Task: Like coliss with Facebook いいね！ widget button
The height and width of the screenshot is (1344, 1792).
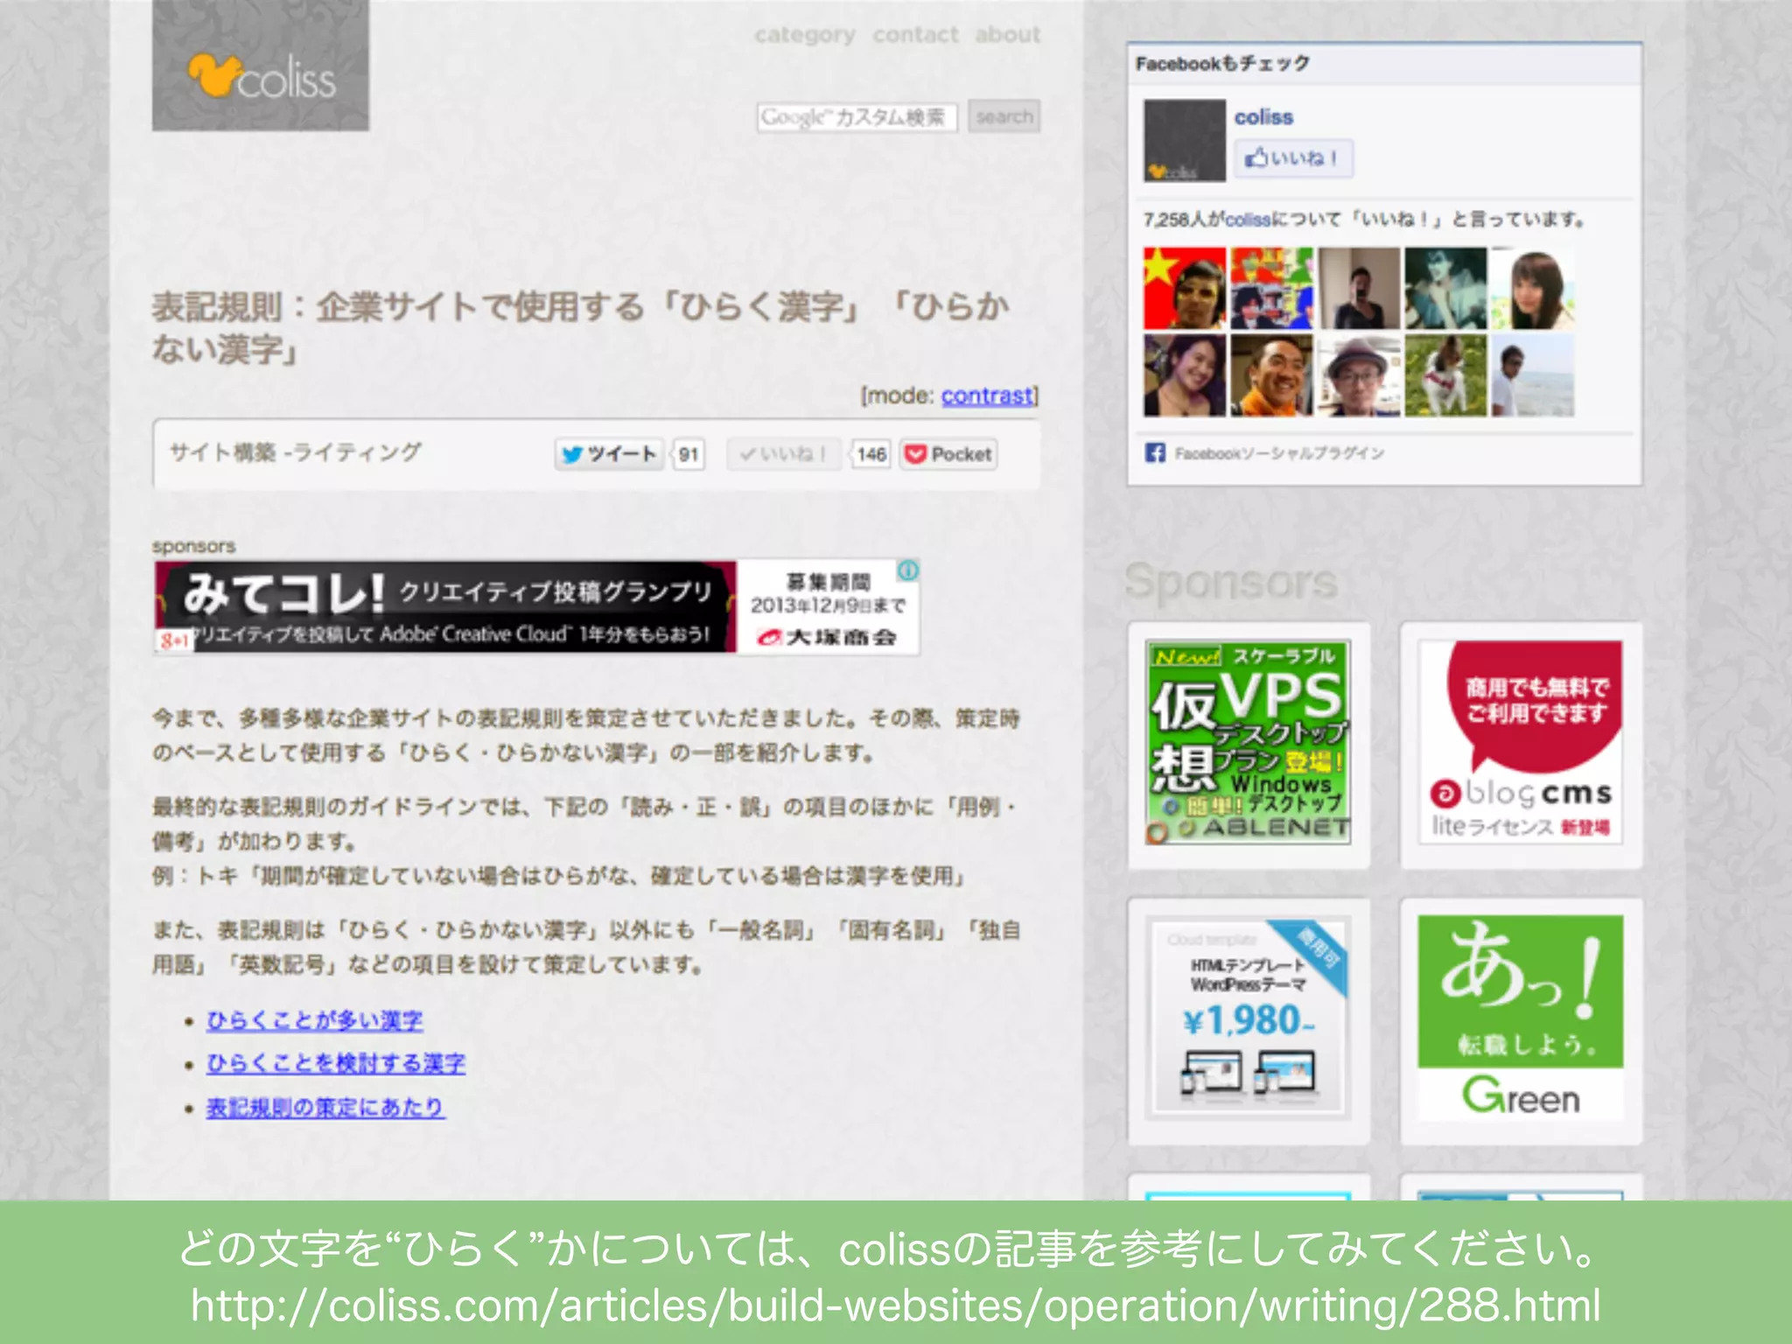Action: point(1293,159)
